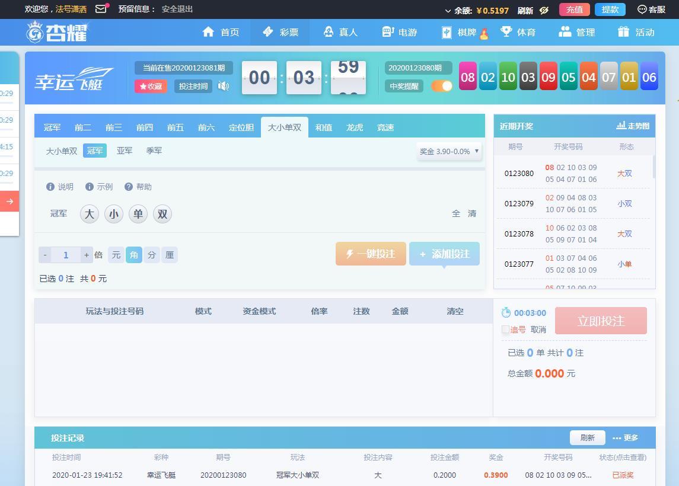Increase multiplier with the plus stepper
The height and width of the screenshot is (486, 679).
pyautogui.click(x=87, y=255)
